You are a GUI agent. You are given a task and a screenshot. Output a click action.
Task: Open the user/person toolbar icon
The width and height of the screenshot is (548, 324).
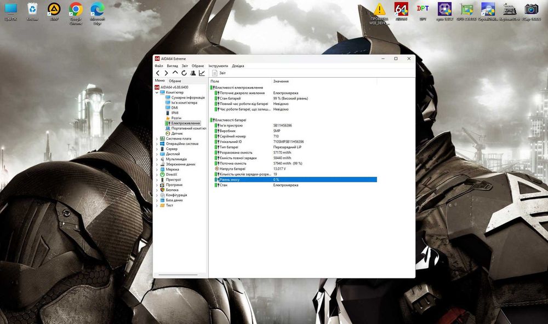[193, 73]
